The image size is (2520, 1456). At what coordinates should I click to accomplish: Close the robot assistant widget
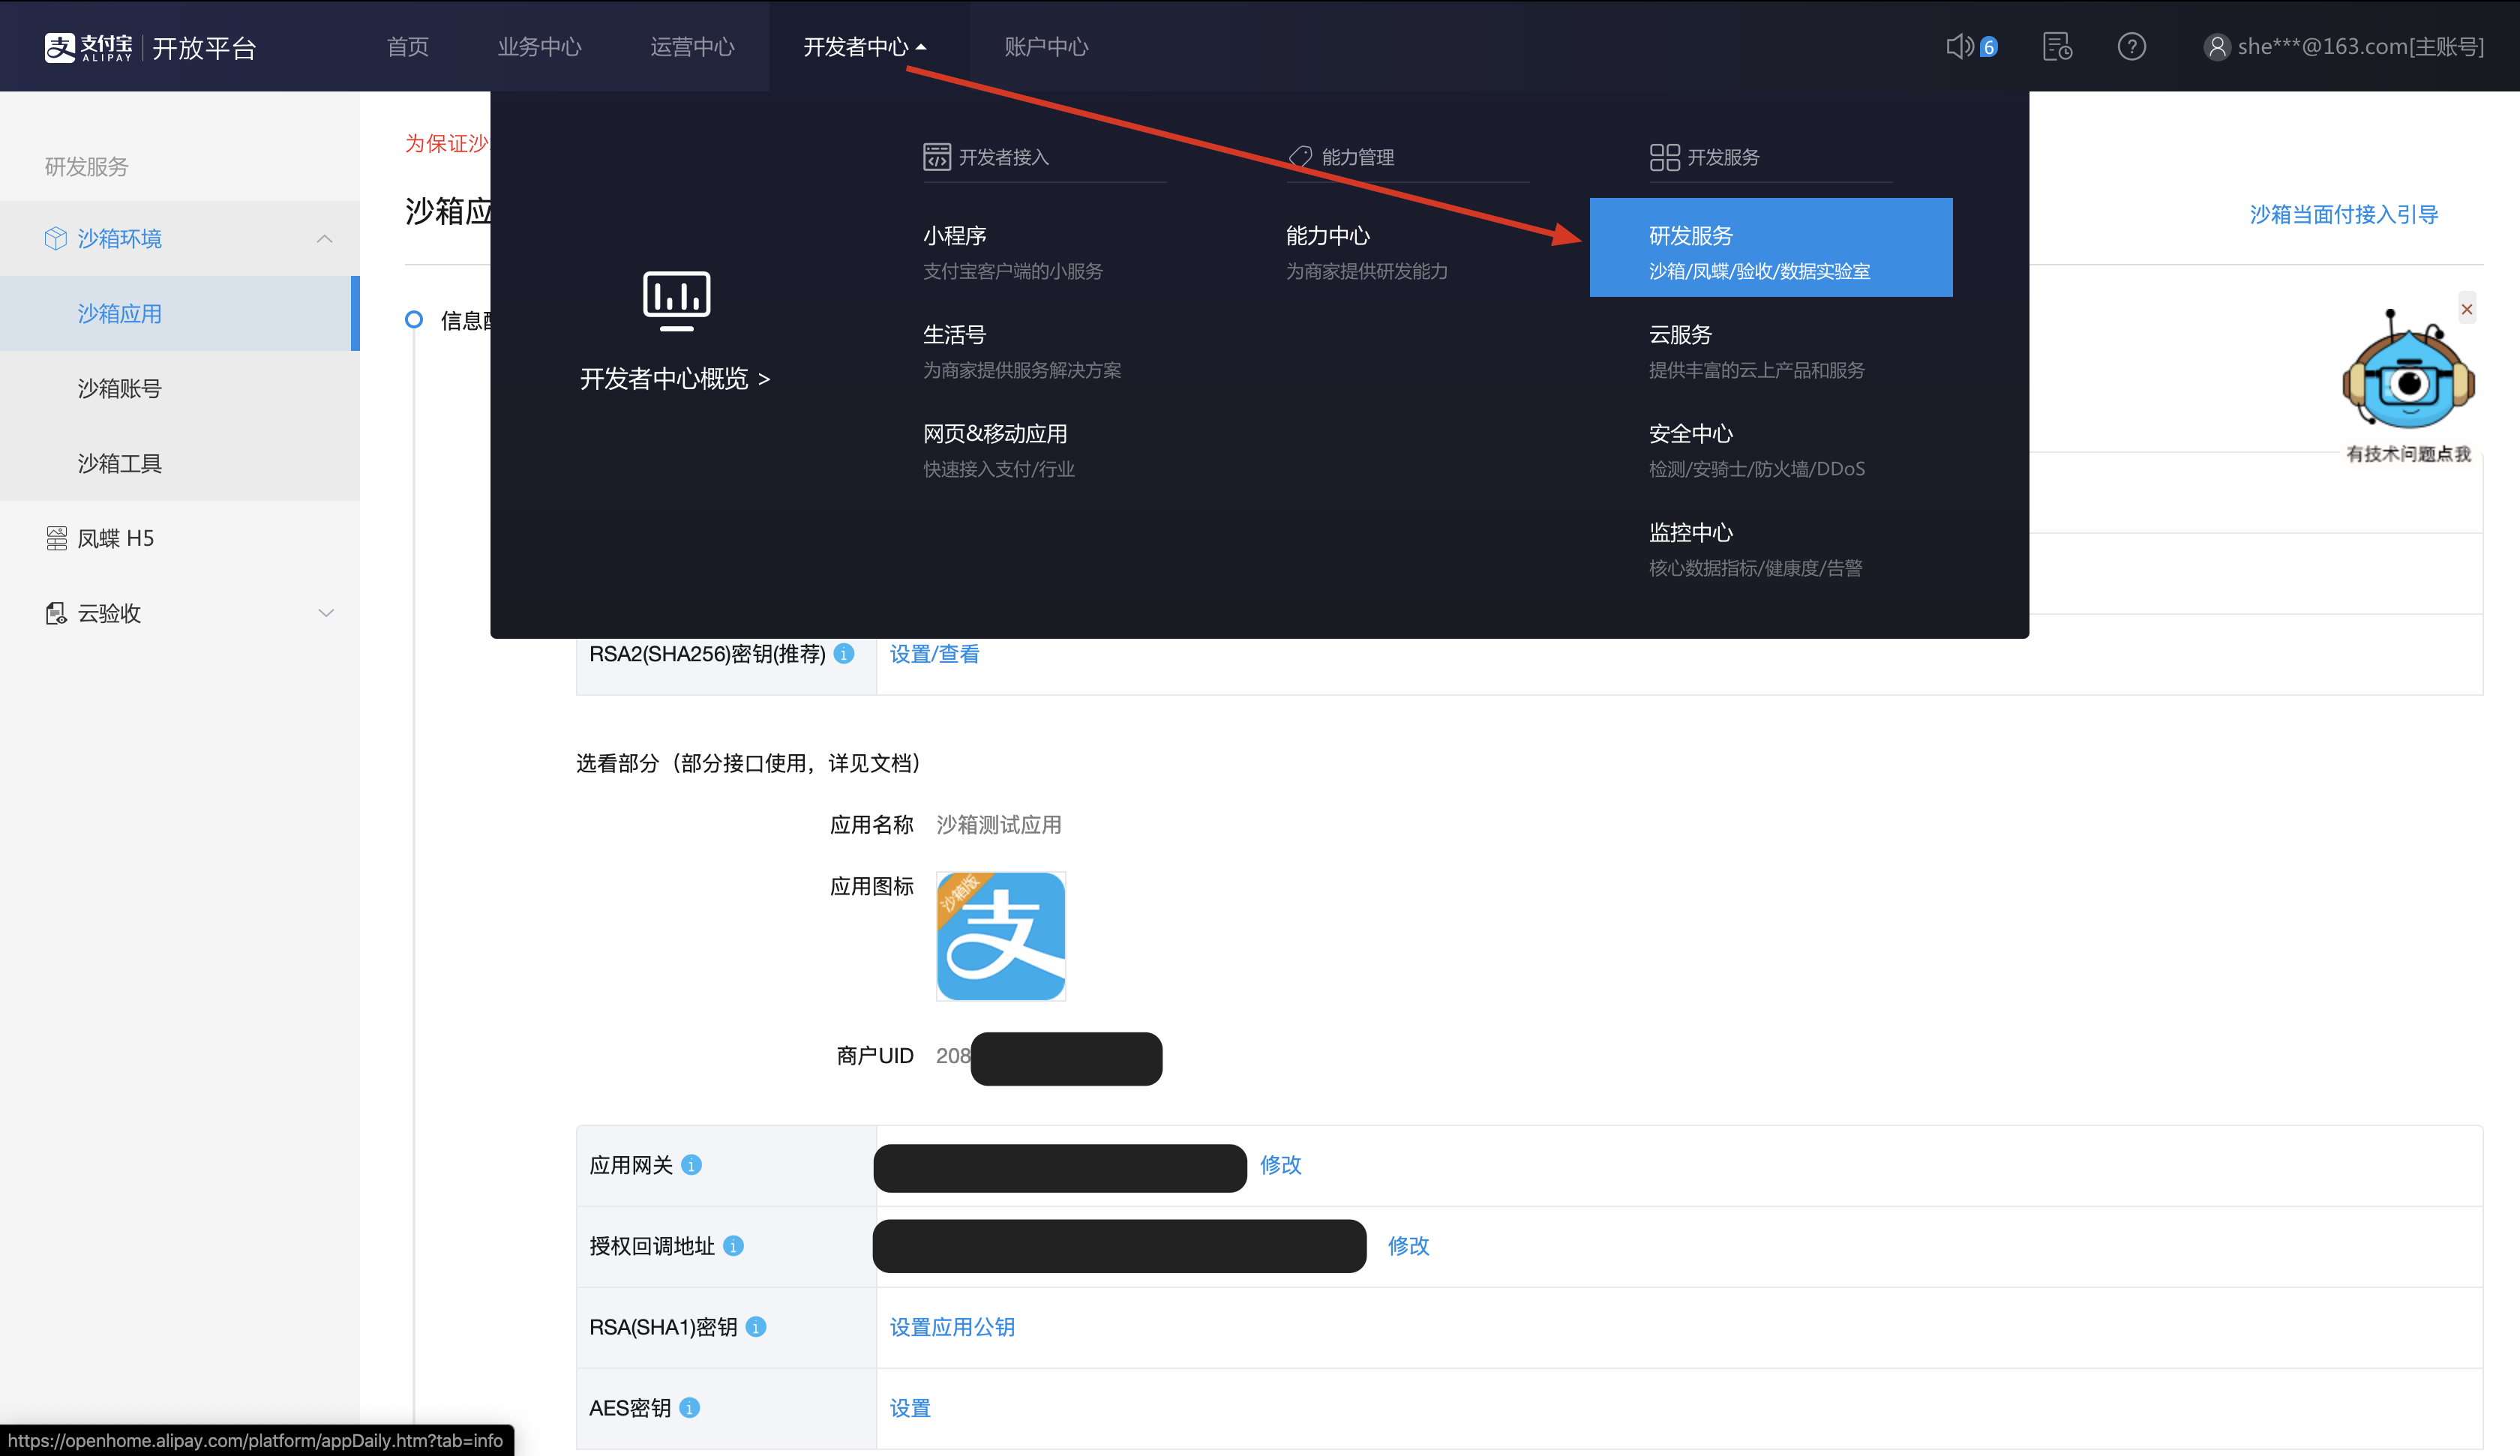tap(2467, 309)
